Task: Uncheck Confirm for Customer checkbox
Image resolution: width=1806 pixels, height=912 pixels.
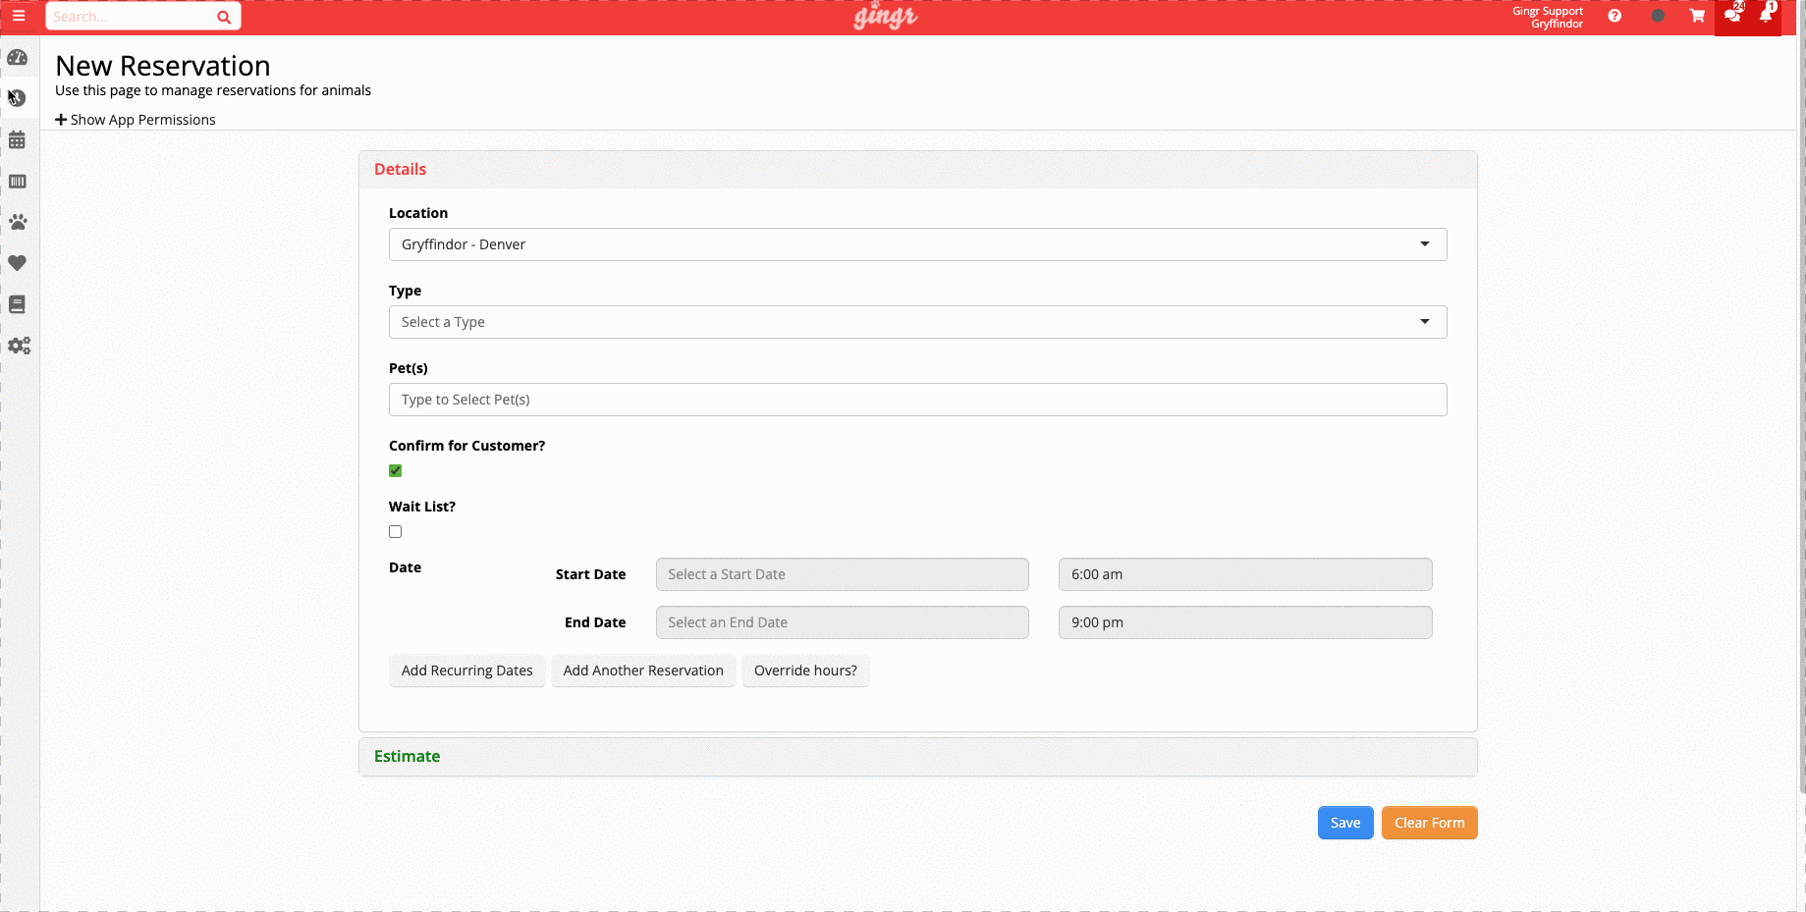Action: pyautogui.click(x=396, y=471)
